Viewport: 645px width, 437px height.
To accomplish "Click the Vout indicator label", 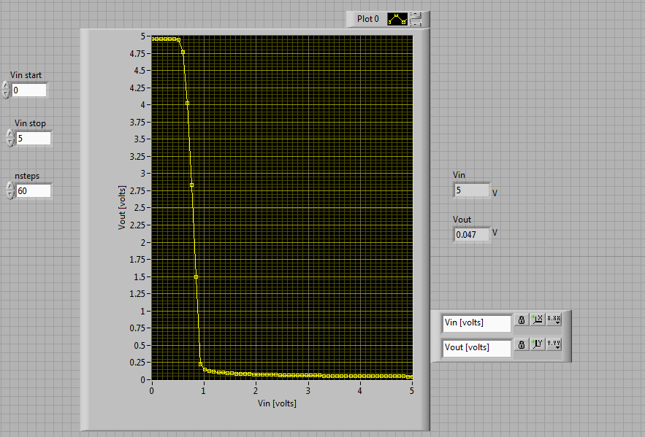I will [462, 220].
